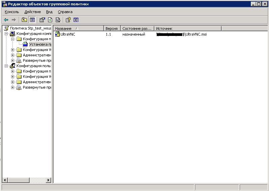Select Конфигурация Windows under computer configuration
This screenshot has height=191, width=269.
(x=37, y=50)
